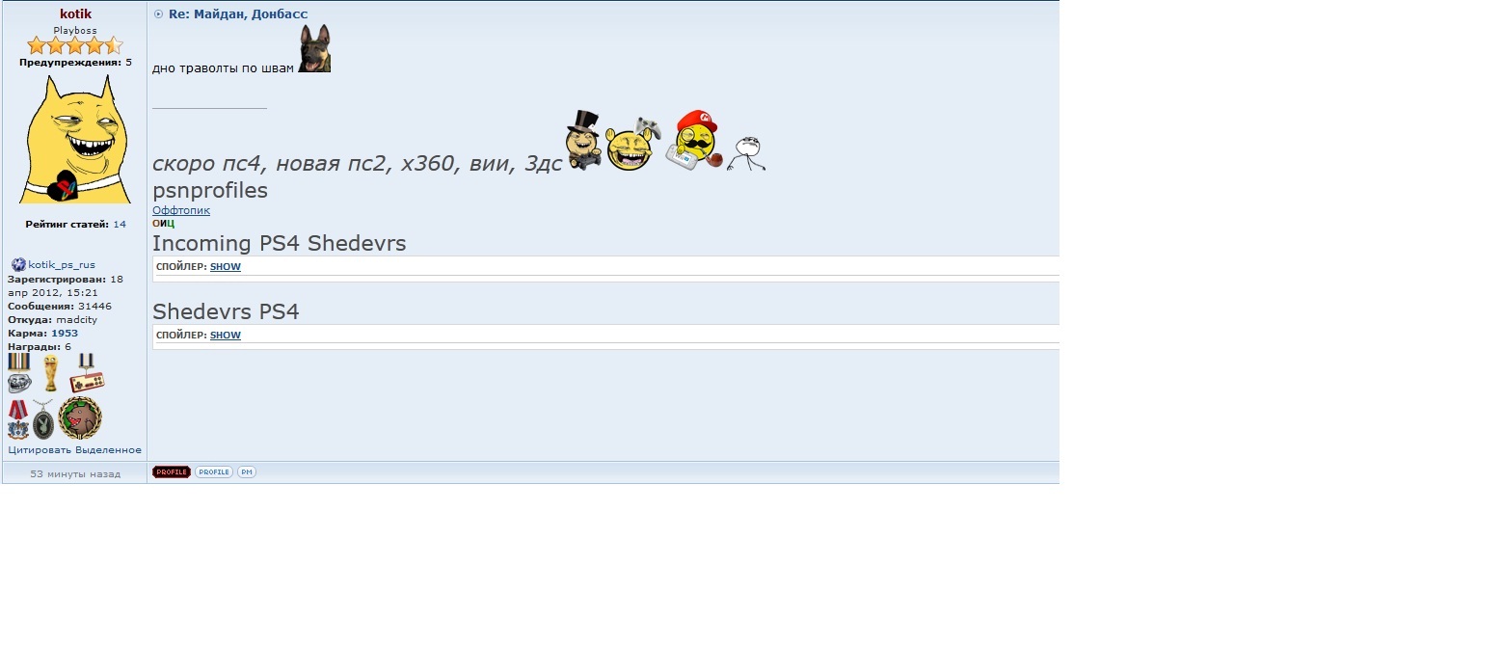Click the article rating value 14
The image size is (1502, 646).
[120, 224]
